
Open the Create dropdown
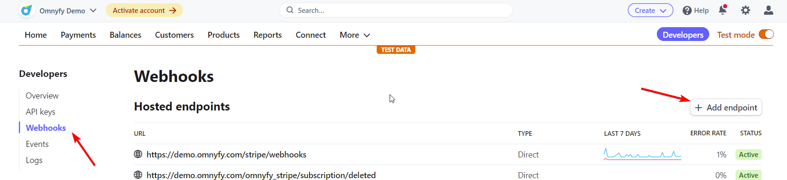pyautogui.click(x=650, y=11)
